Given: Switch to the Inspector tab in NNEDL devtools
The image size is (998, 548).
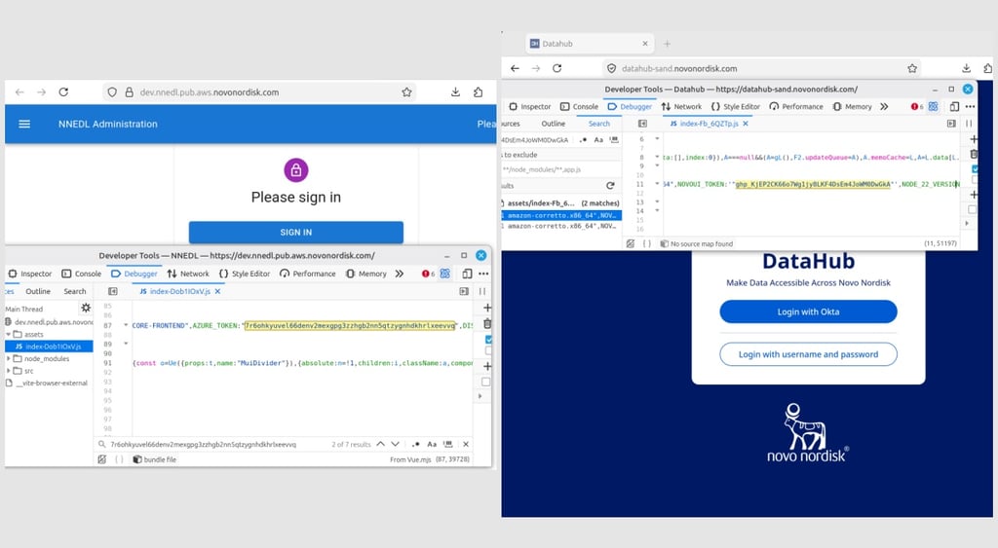Looking at the screenshot, I should (x=30, y=274).
